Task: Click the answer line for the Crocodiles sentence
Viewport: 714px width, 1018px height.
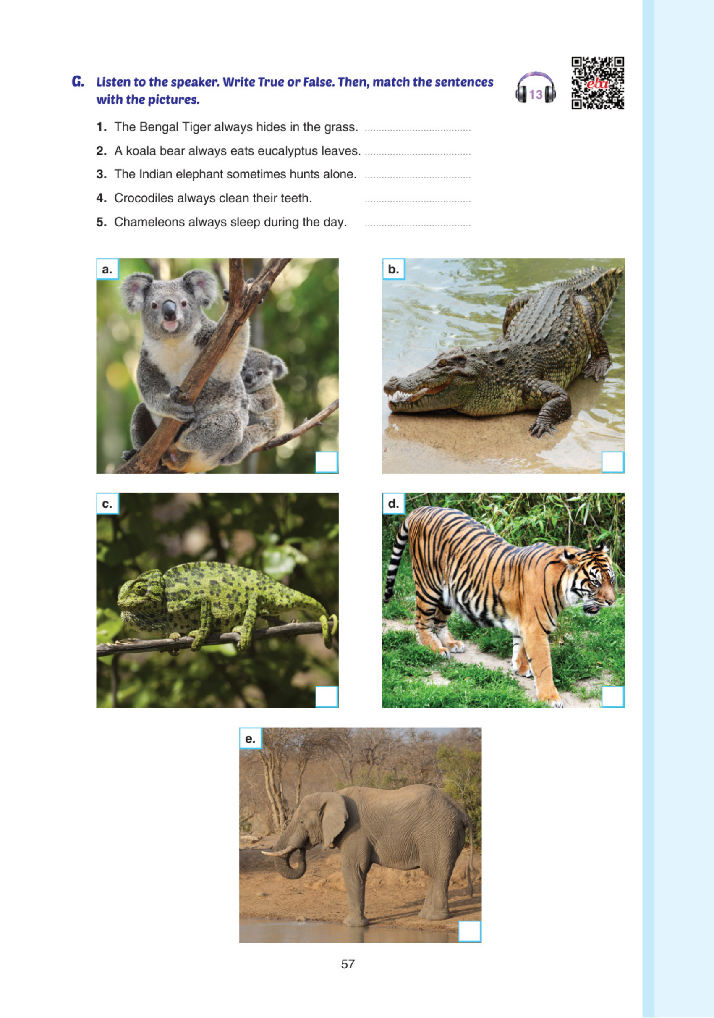Action: (418, 202)
